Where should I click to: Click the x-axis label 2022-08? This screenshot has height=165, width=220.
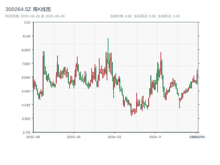[x=33, y=137]
